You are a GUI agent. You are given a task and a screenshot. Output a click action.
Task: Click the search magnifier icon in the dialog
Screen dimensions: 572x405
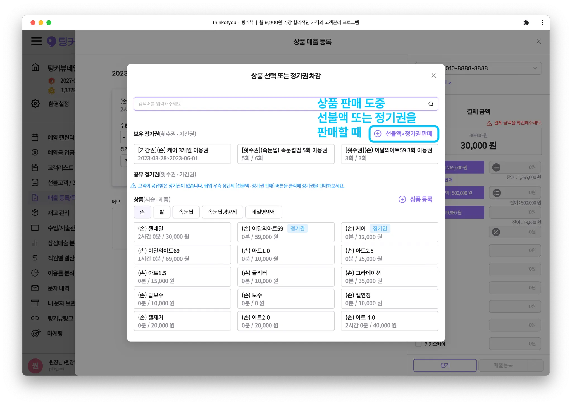431,104
